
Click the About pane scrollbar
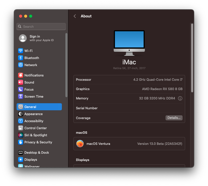(x=192, y=58)
